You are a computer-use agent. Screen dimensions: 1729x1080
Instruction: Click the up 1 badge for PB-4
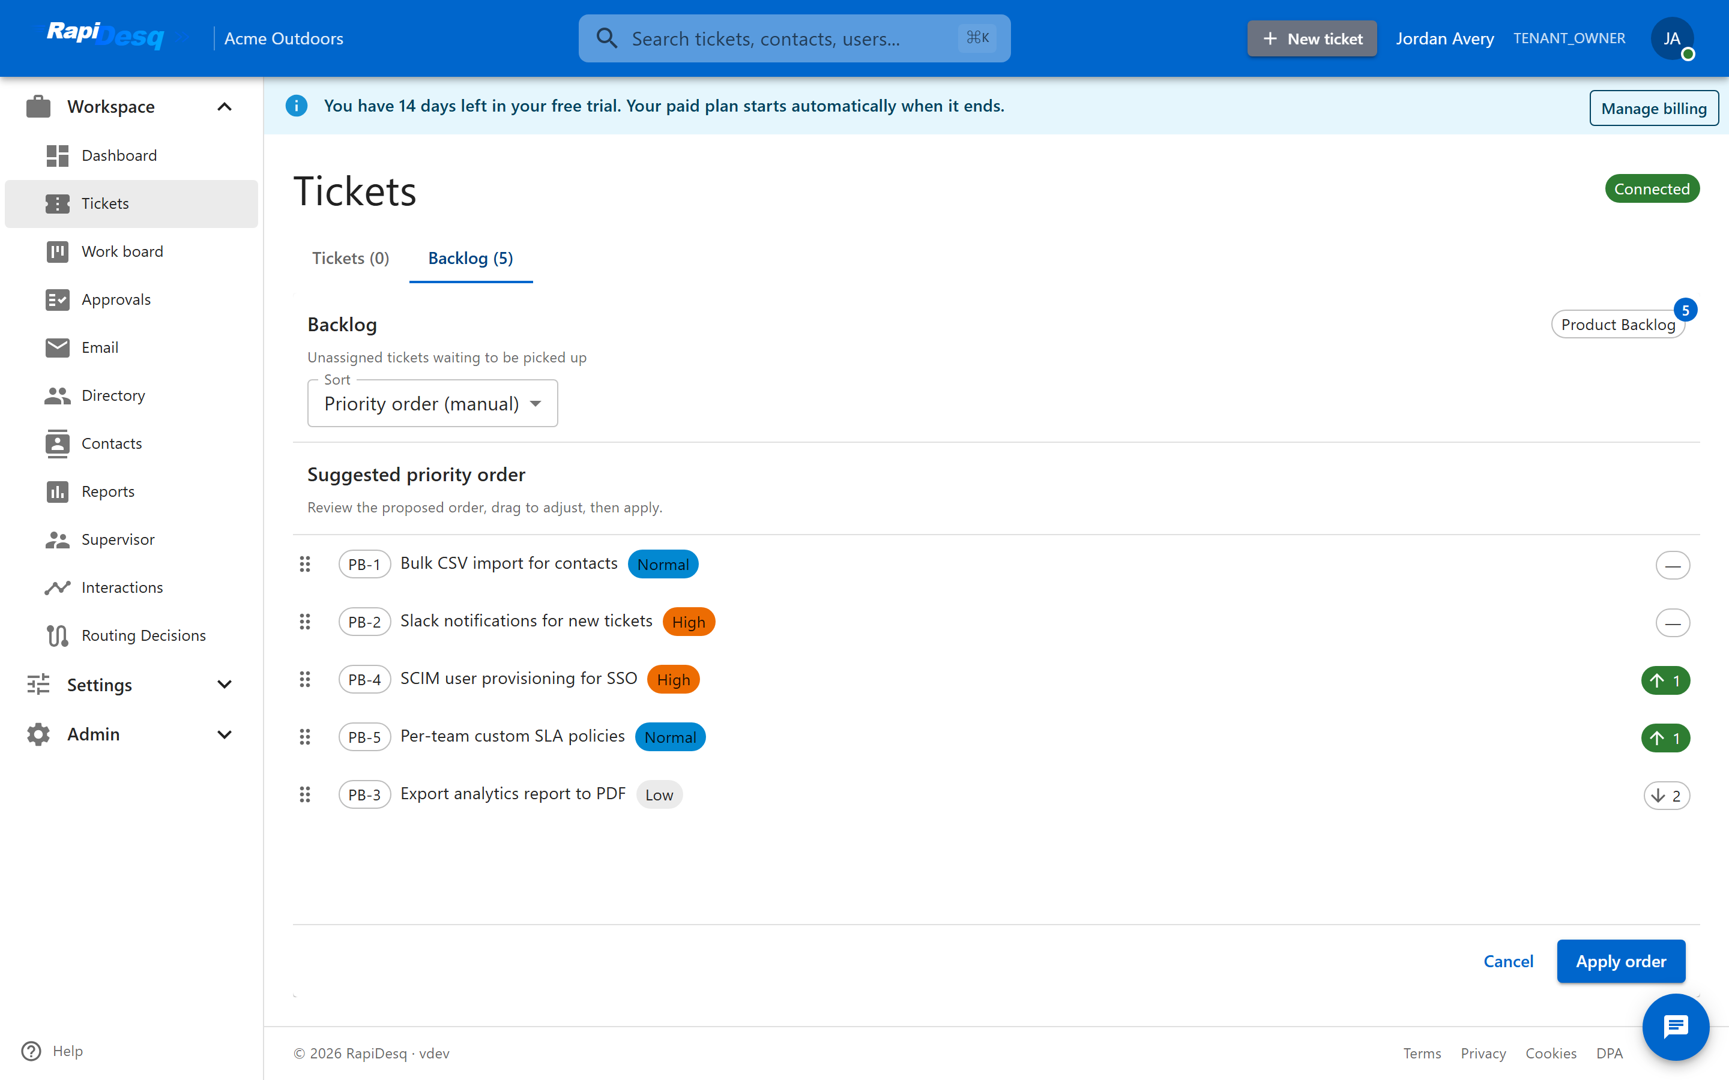pos(1665,681)
